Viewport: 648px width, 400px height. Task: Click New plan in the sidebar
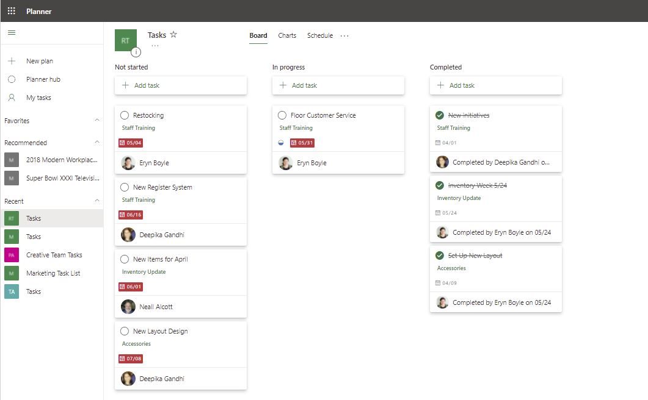(38, 61)
